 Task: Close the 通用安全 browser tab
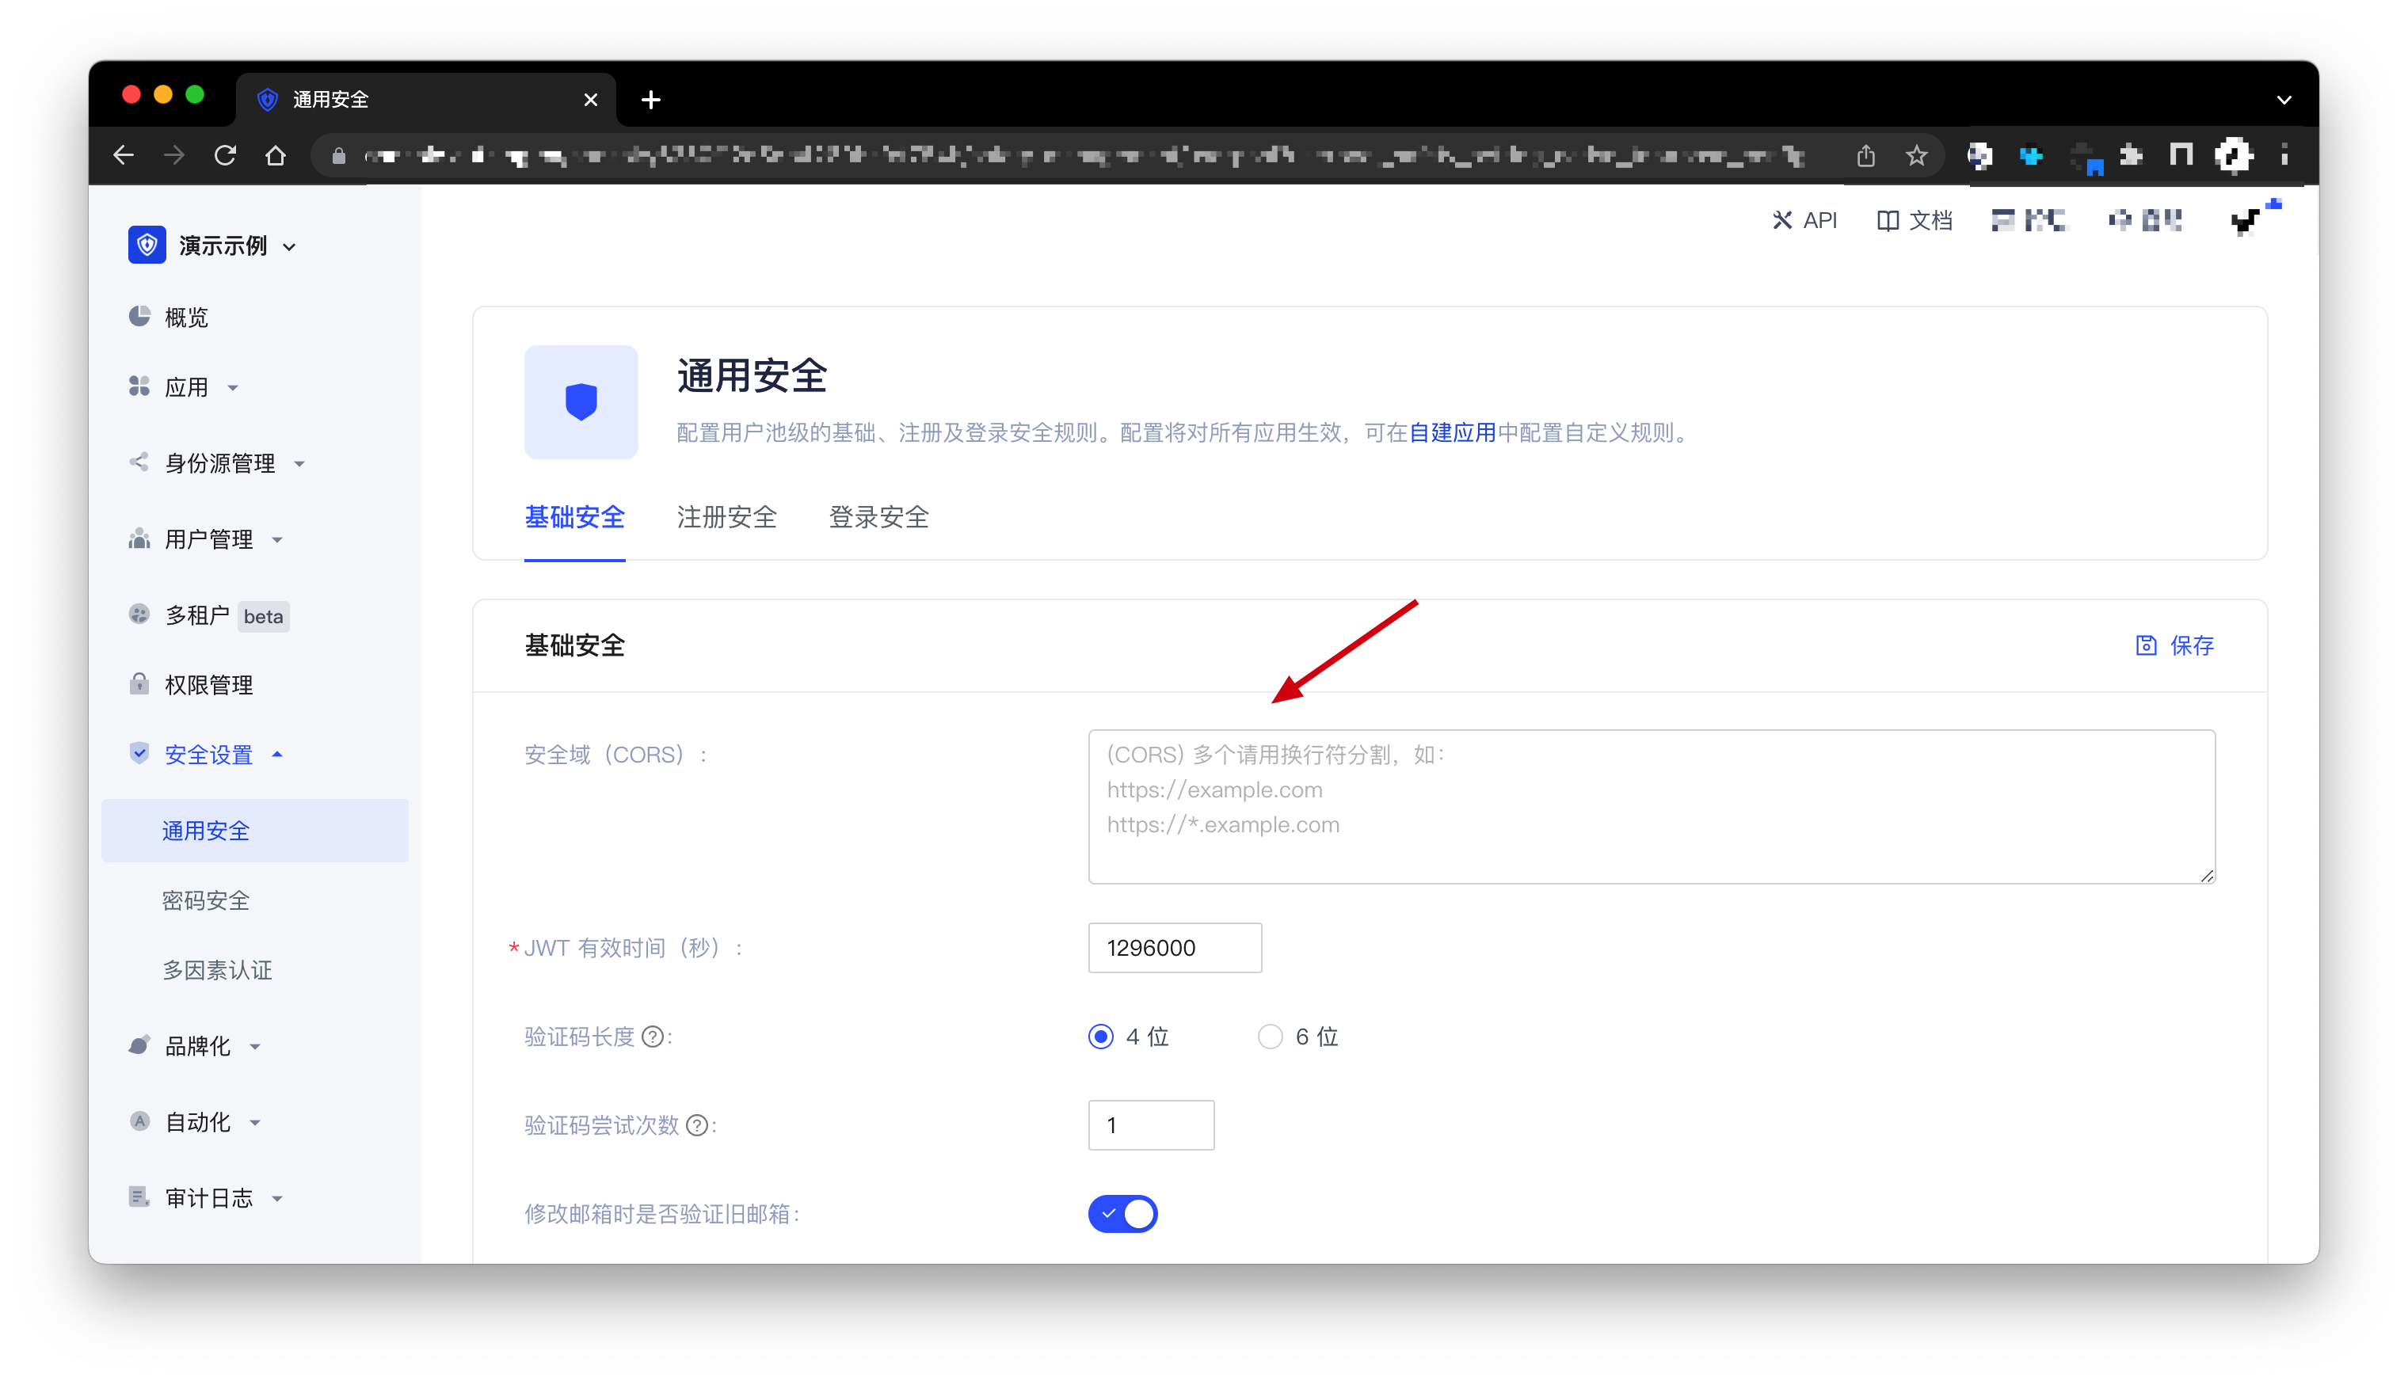590,100
